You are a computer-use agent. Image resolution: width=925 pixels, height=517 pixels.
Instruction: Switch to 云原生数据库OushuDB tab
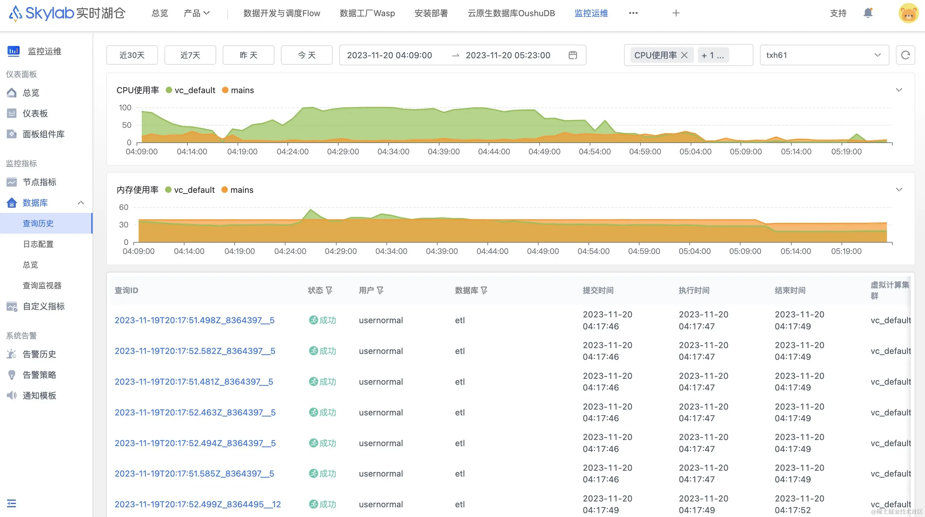click(x=511, y=13)
